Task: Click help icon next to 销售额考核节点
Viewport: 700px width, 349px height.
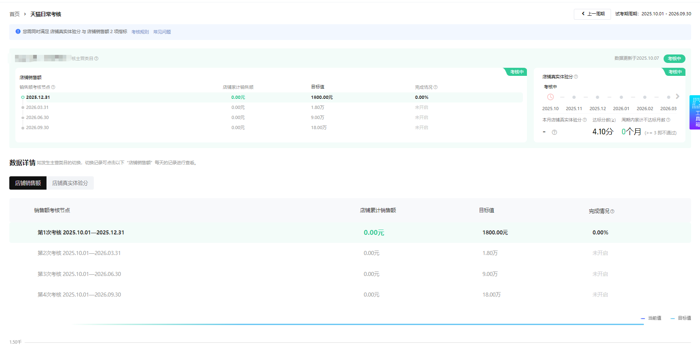Action: (x=53, y=87)
